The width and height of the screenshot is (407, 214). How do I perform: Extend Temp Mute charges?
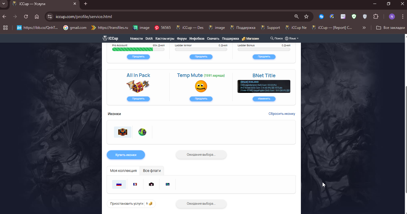(201, 99)
